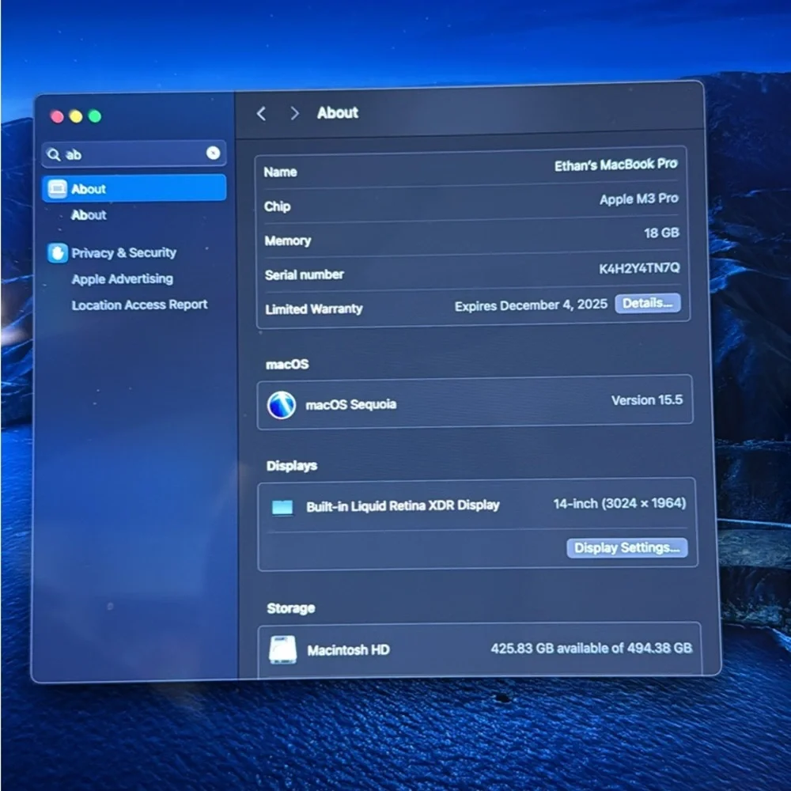Click the serial number K4H2Y4TN7Q
Image resolution: width=791 pixels, height=791 pixels.
(639, 268)
